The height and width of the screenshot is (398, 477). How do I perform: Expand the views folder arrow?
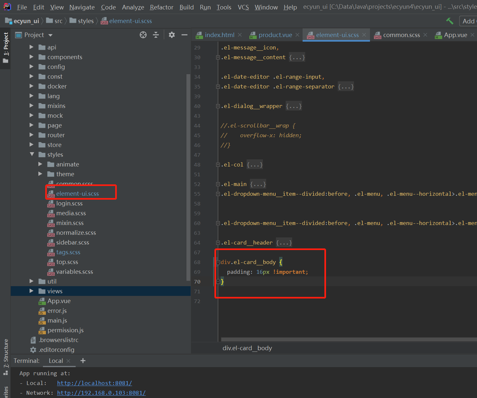coord(32,291)
